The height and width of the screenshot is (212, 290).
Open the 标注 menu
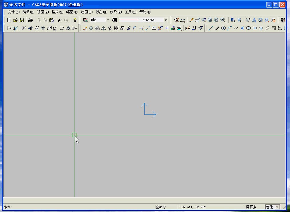pos(101,12)
